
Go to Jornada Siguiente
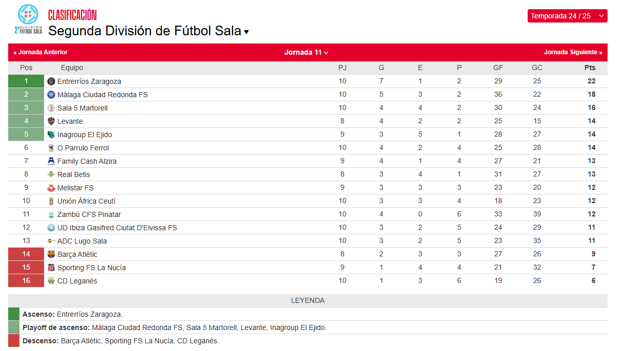(x=573, y=52)
